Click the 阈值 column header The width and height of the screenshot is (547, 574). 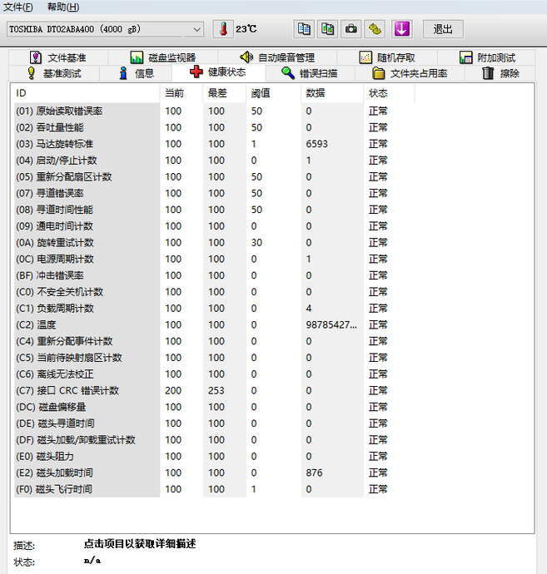[273, 93]
